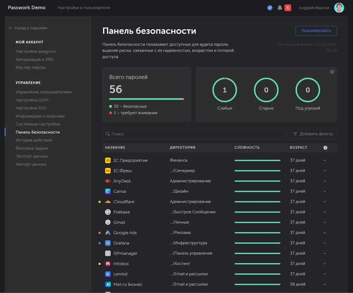
Task: Click the notifications bell icon
Action: (x=280, y=8)
